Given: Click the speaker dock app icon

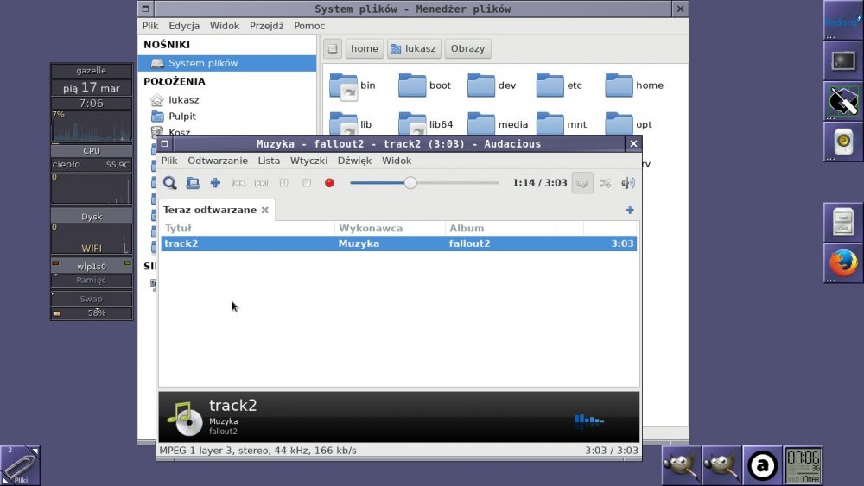Looking at the screenshot, I should (843, 142).
